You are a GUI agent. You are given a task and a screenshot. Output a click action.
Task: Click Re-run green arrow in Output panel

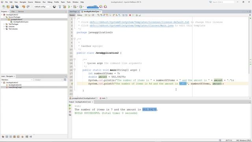coord(70,105)
